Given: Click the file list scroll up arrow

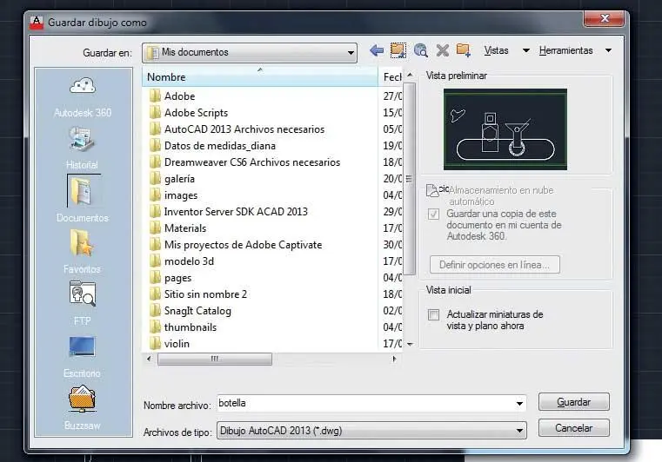Looking at the screenshot, I should 410,74.
